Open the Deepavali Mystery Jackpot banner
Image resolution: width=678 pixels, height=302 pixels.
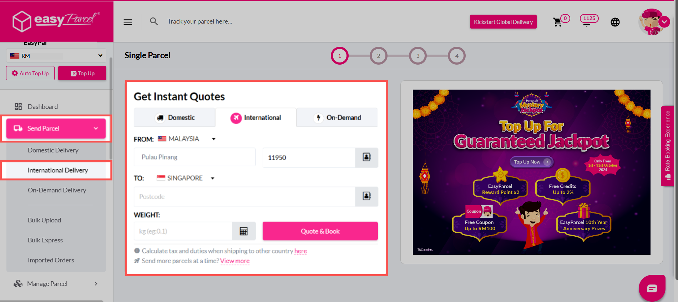coord(531,172)
